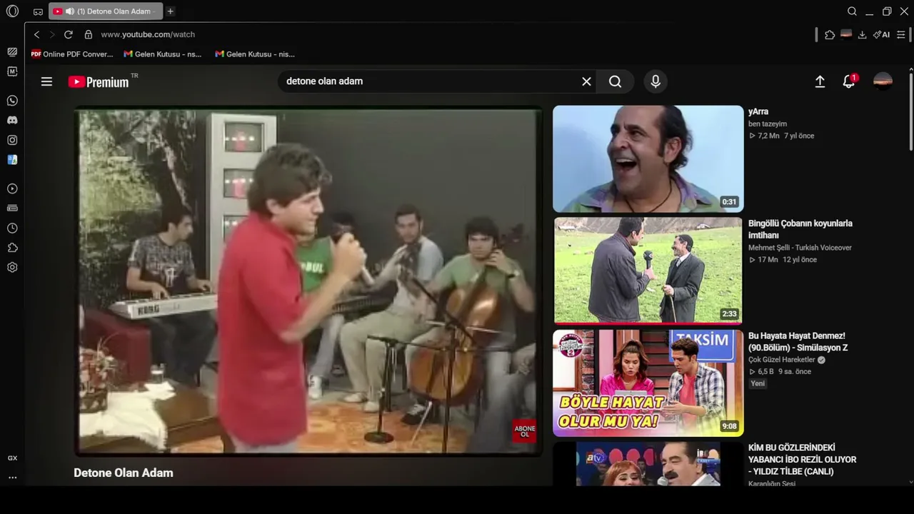Open the Opera main menu logo
The width and height of the screenshot is (914, 514).
[12, 11]
